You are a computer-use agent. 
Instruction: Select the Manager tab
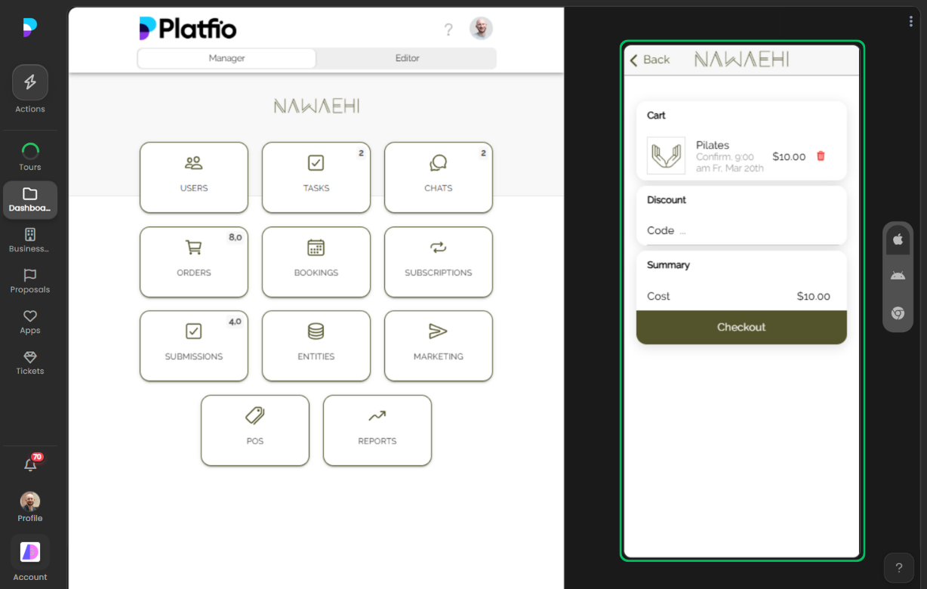pos(226,57)
